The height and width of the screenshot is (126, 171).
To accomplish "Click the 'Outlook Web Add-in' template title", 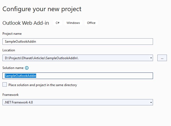I will pyautogui.click(x=26, y=23).
